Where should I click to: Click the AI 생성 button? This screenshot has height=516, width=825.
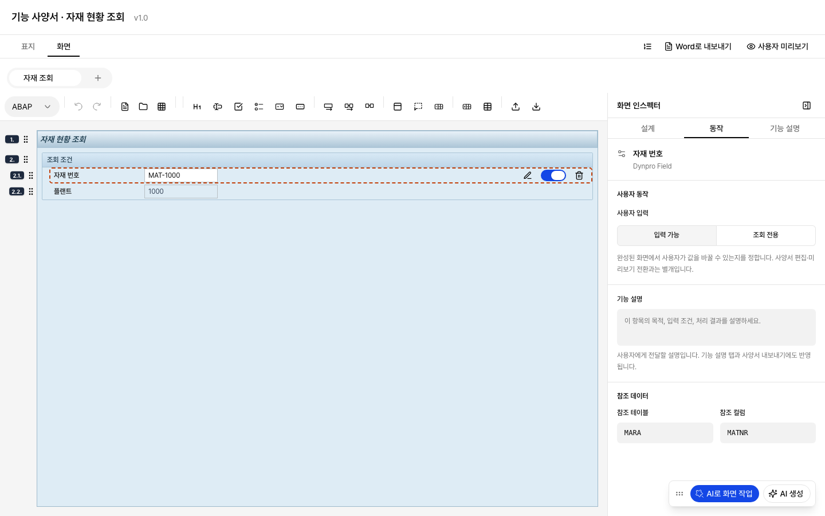(x=787, y=494)
